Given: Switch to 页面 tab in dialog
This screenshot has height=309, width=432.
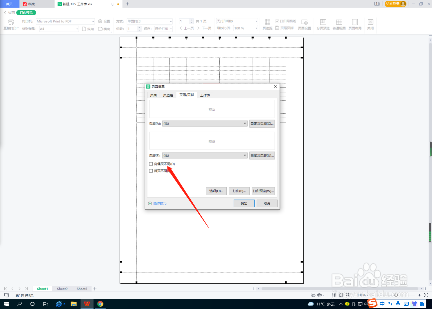Looking at the screenshot, I should click(153, 95).
